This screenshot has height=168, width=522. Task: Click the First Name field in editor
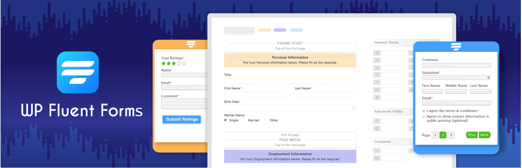click(x=255, y=95)
